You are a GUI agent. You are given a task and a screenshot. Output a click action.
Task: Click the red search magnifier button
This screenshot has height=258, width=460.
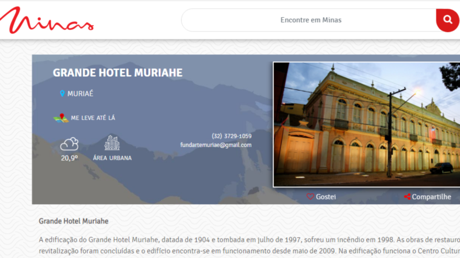pyautogui.click(x=447, y=20)
